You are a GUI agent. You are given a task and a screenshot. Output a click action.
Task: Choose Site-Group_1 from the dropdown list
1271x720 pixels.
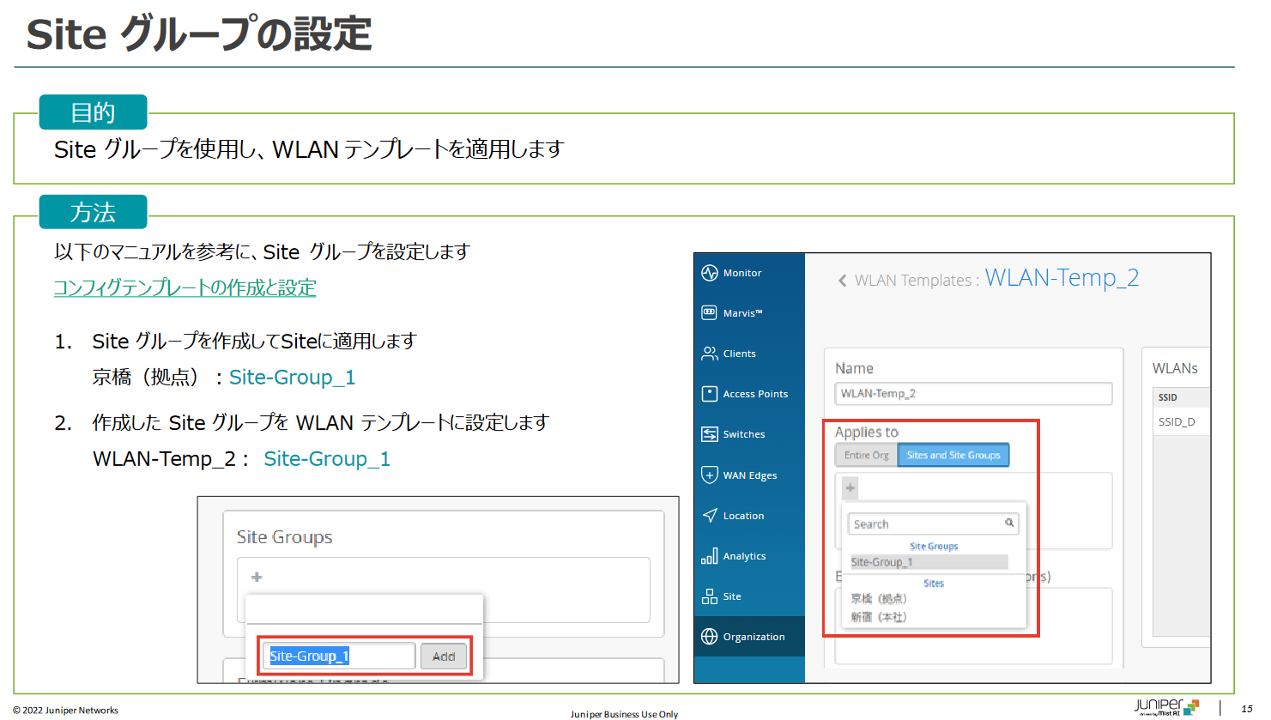coord(882,562)
